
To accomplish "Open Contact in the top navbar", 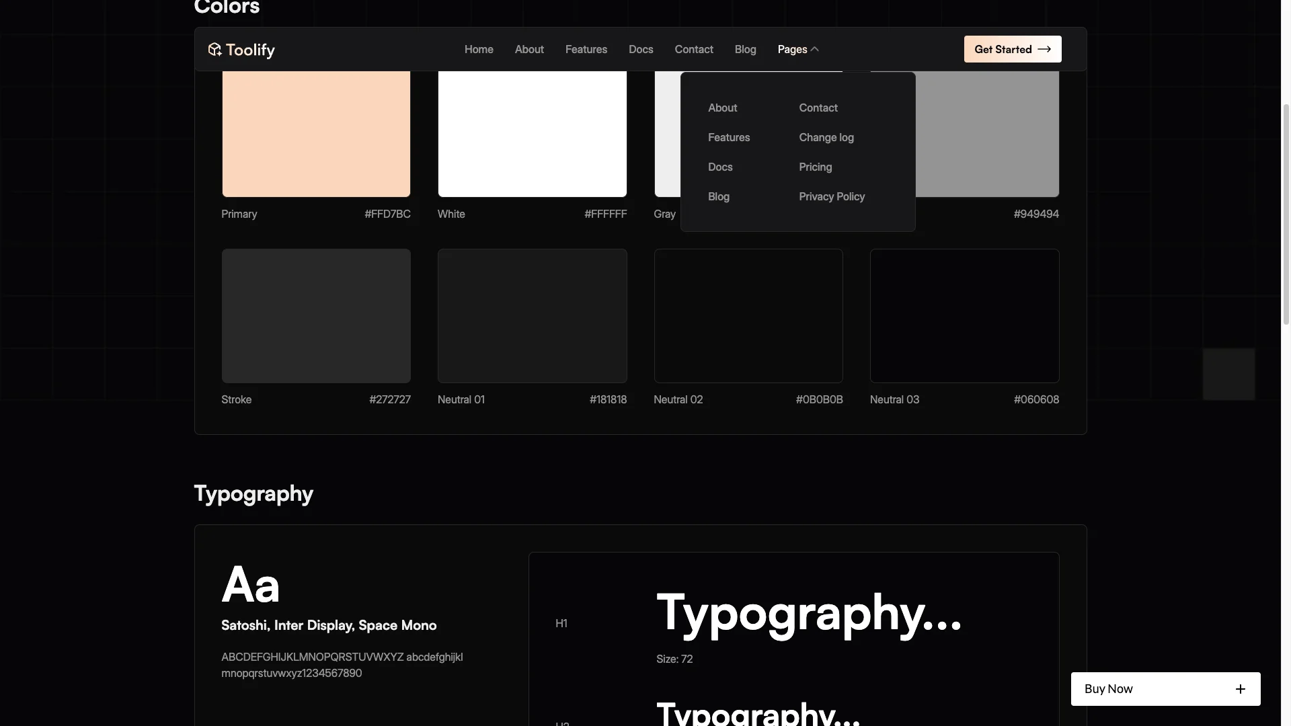I will (694, 49).
